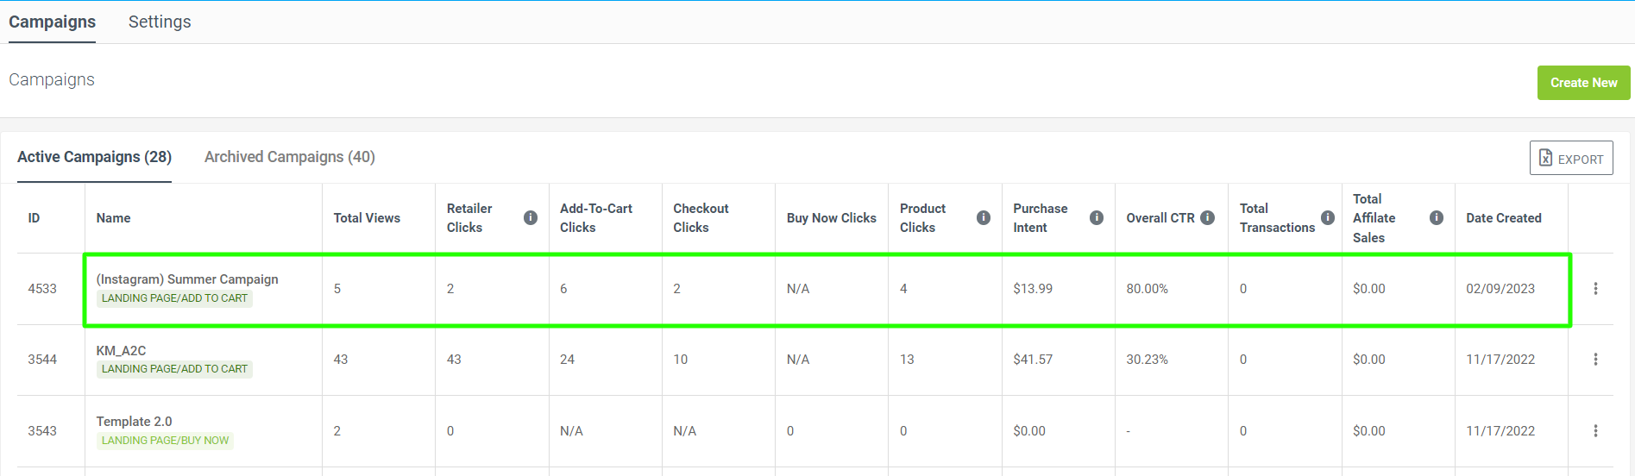Click the EXPORT button label
This screenshot has height=476, width=1635.
(x=1581, y=160)
